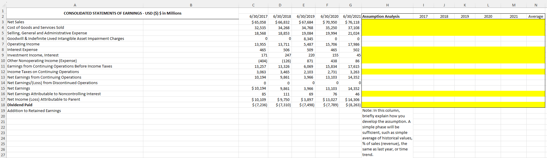The image size is (547, 158).
Task: Select the $65,058 Net Sales value
Action: pos(253,22)
